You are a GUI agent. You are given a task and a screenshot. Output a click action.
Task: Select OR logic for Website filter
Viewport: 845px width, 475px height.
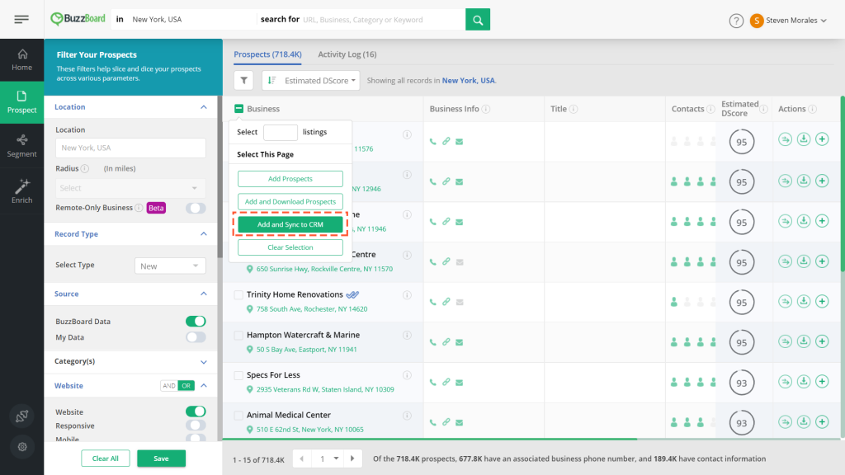click(x=186, y=386)
